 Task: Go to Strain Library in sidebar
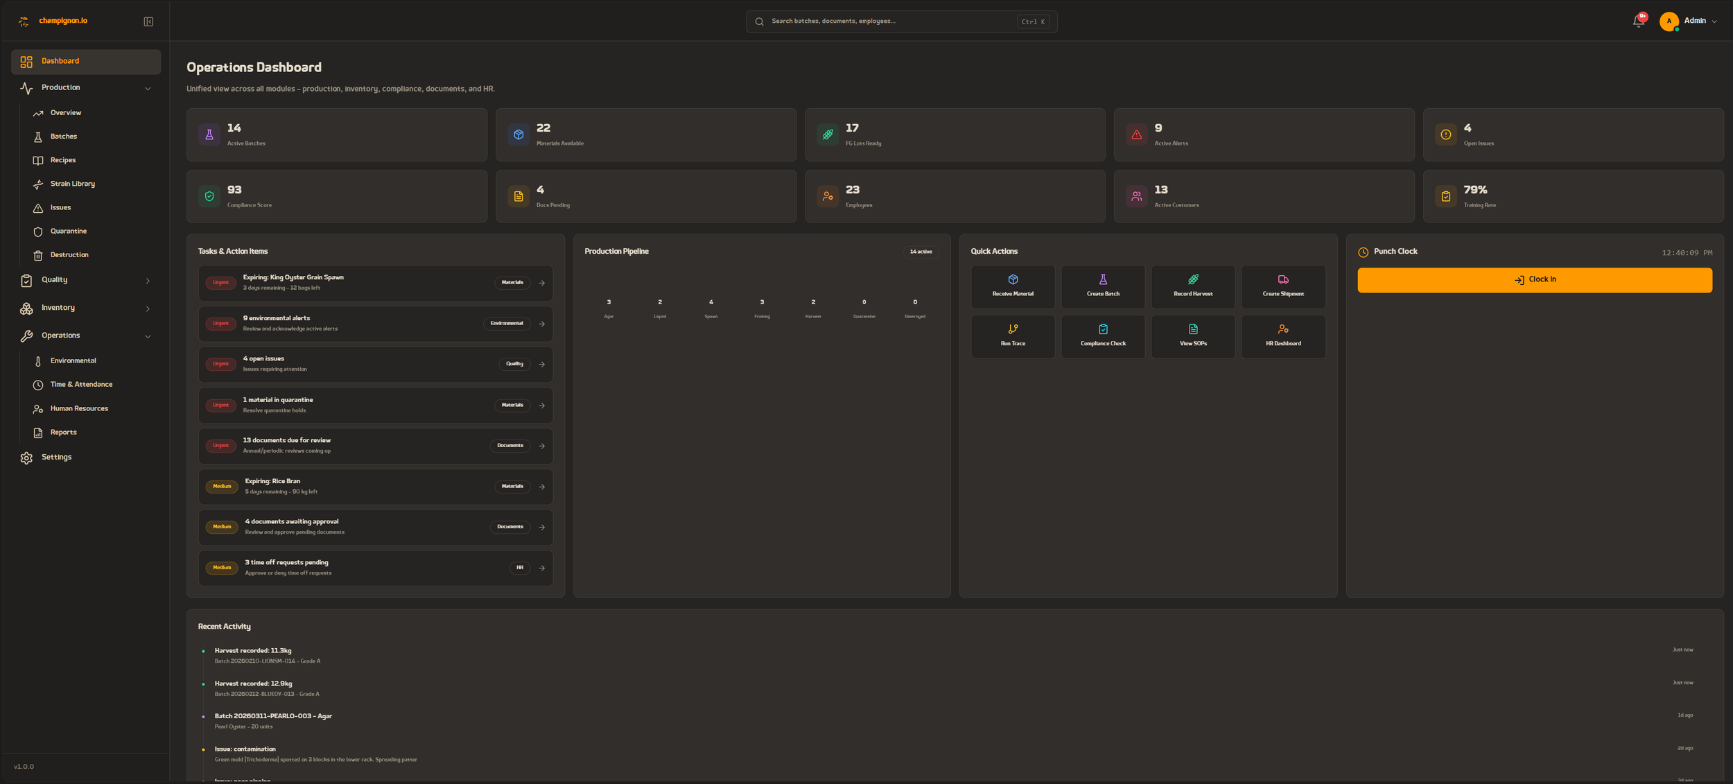point(72,184)
